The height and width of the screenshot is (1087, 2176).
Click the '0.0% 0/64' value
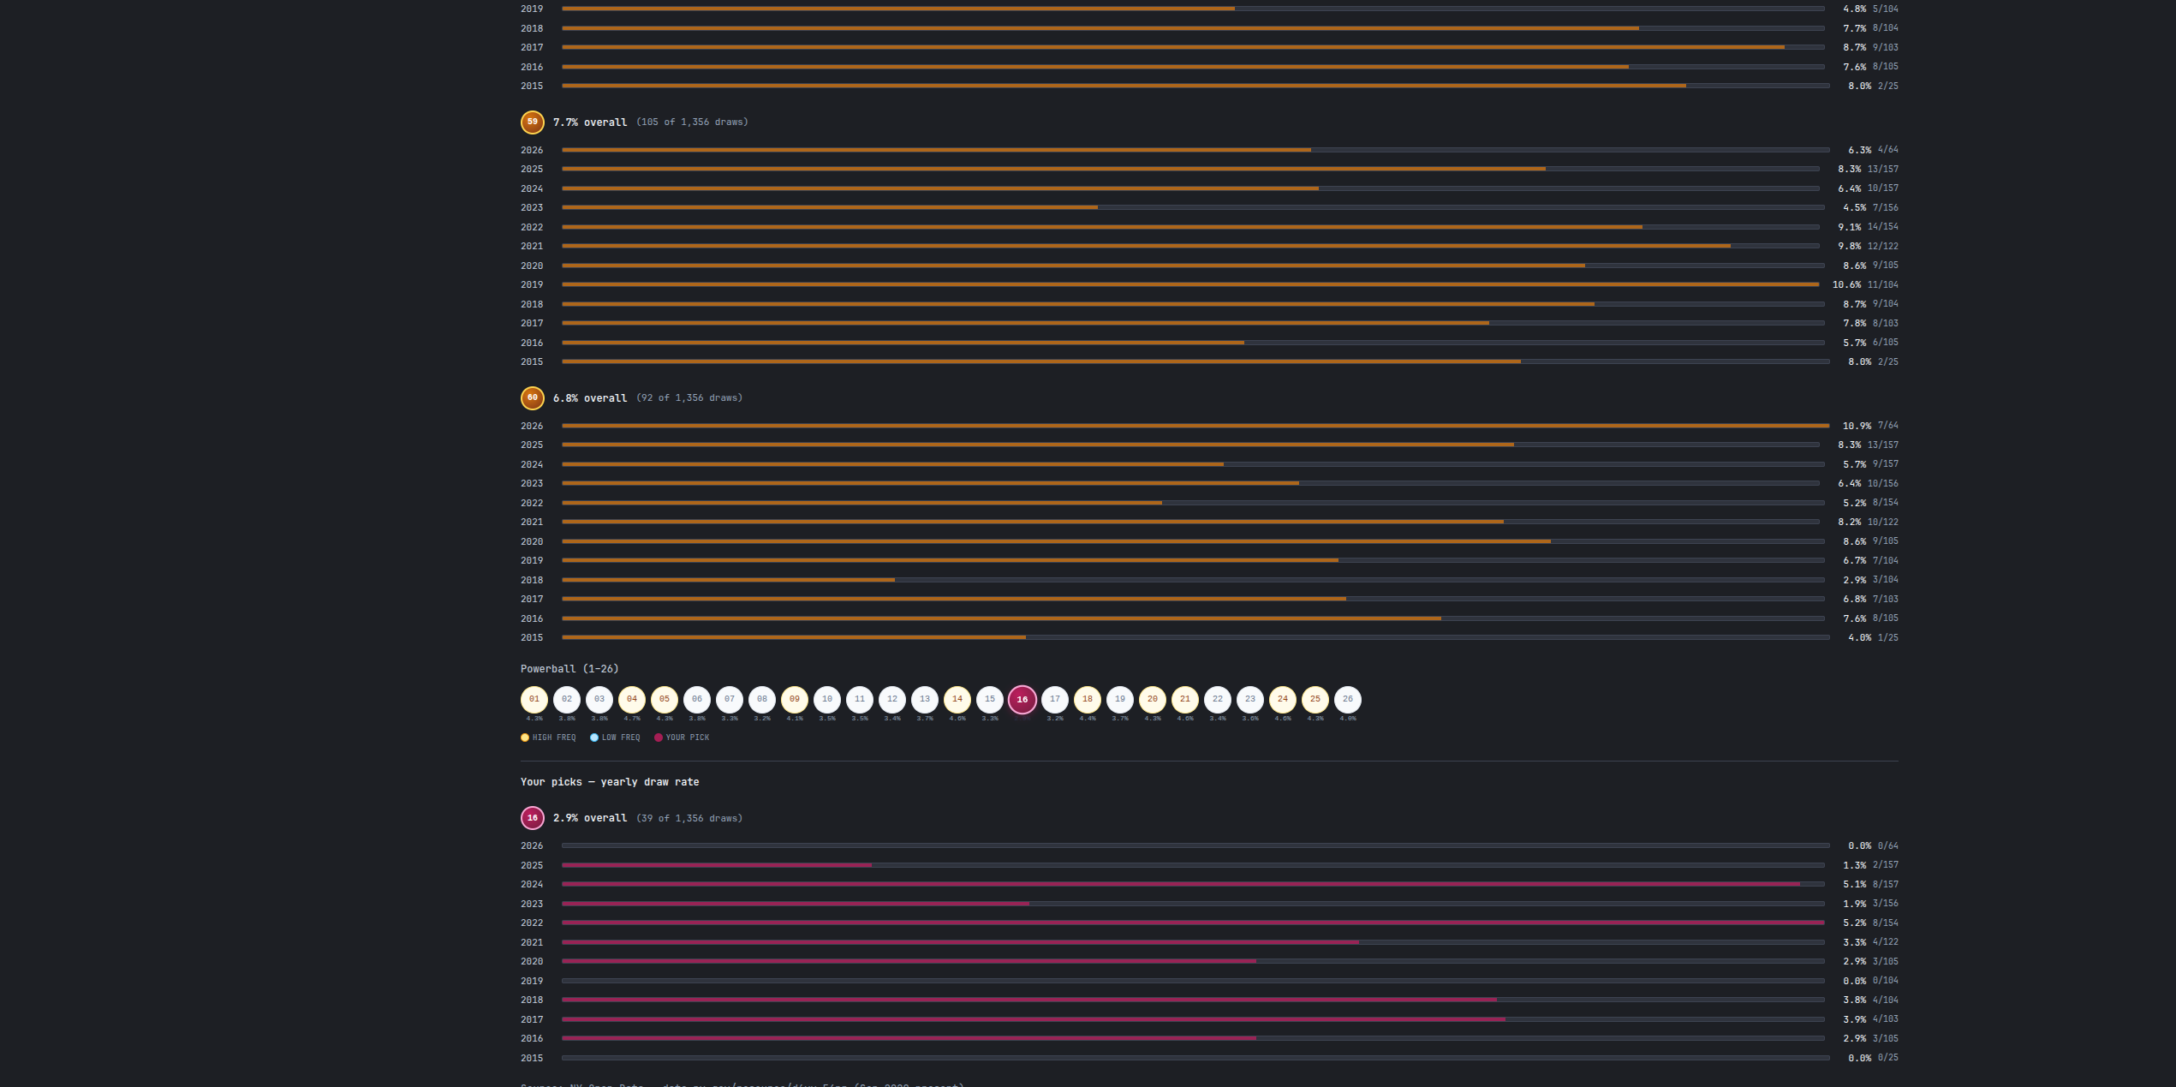coord(1873,845)
